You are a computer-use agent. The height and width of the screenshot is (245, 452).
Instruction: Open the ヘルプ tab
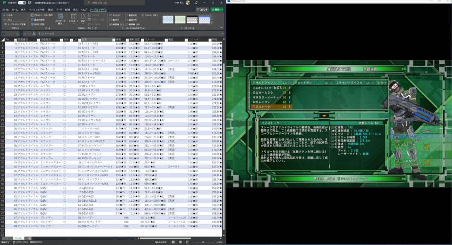pyautogui.click(x=83, y=10)
